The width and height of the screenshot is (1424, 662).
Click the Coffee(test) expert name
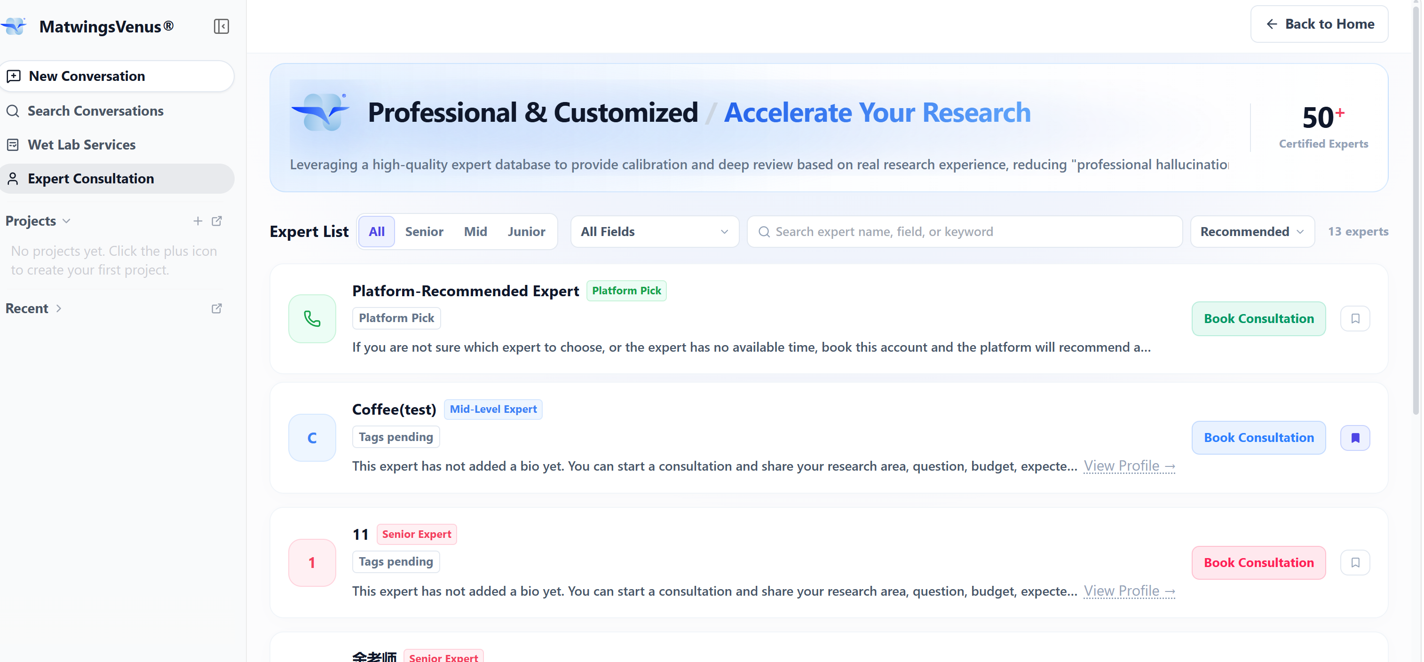[394, 410]
